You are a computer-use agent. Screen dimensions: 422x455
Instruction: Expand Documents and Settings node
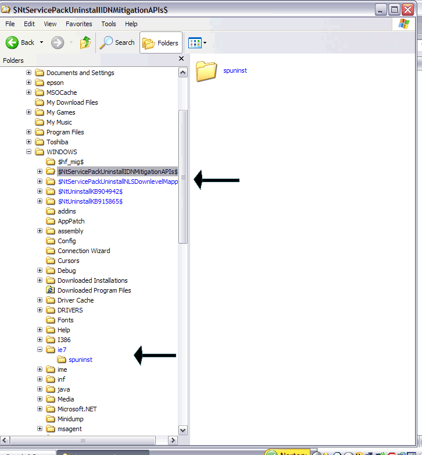[x=28, y=73]
